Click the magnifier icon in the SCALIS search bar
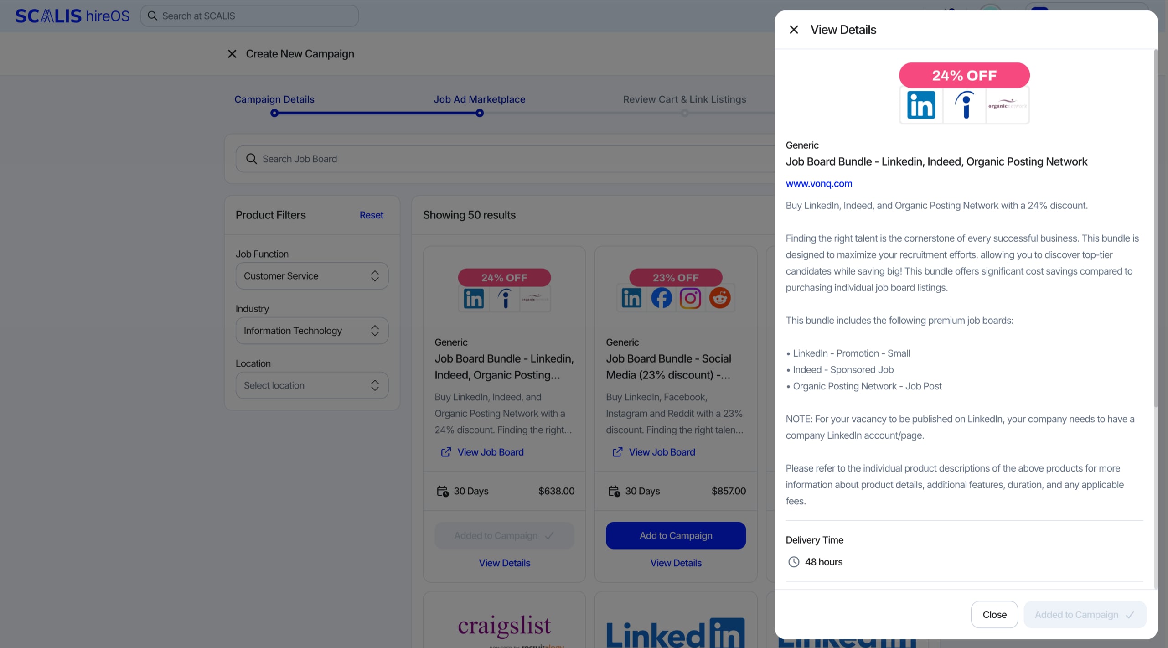This screenshot has width=1168, height=648. tap(153, 16)
